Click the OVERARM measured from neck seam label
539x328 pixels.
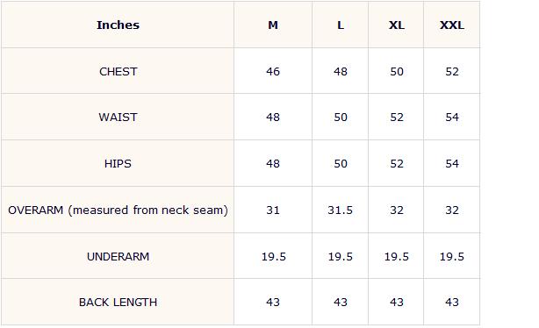coord(118,210)
